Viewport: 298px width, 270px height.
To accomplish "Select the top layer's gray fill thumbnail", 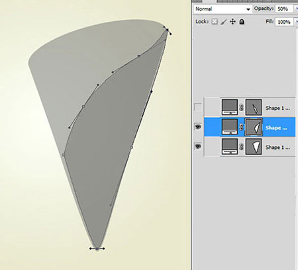I will 230,107.
